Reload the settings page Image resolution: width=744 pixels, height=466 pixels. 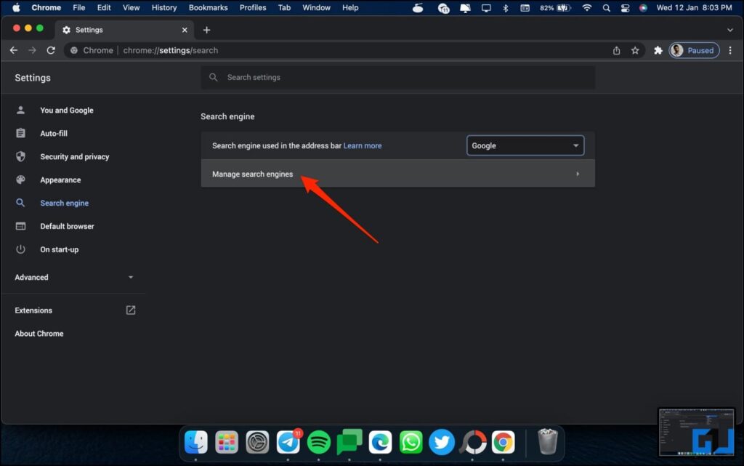(x=51, y=50)
